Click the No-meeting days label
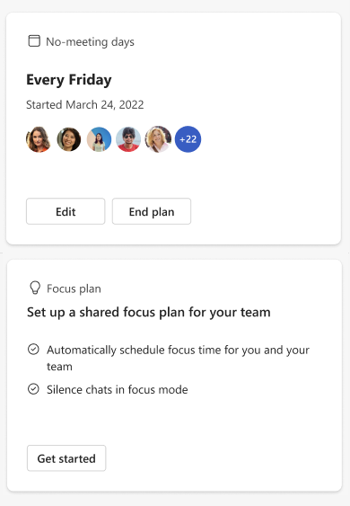Image resolution: width=350 pixels, height=506 pixels. click(x=91, y=42)
